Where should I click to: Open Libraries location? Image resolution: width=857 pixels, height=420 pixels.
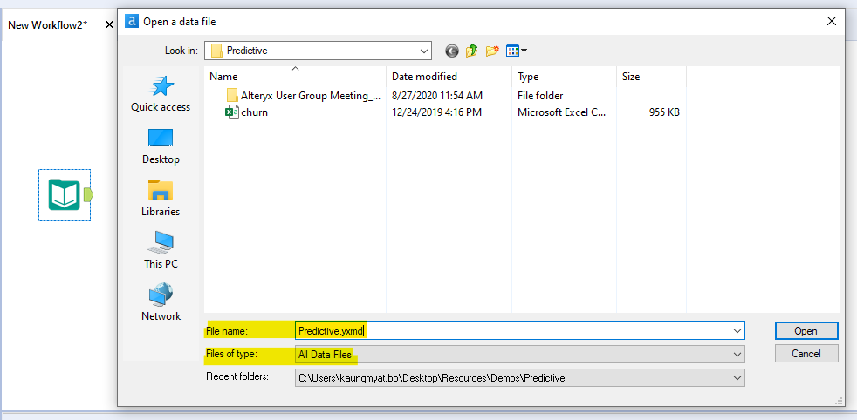coord(161,198)
